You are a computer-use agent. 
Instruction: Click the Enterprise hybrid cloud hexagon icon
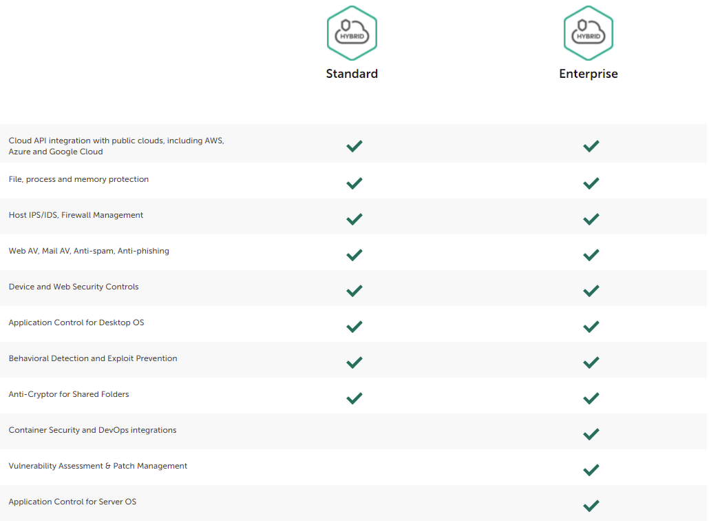pos(589,33)
